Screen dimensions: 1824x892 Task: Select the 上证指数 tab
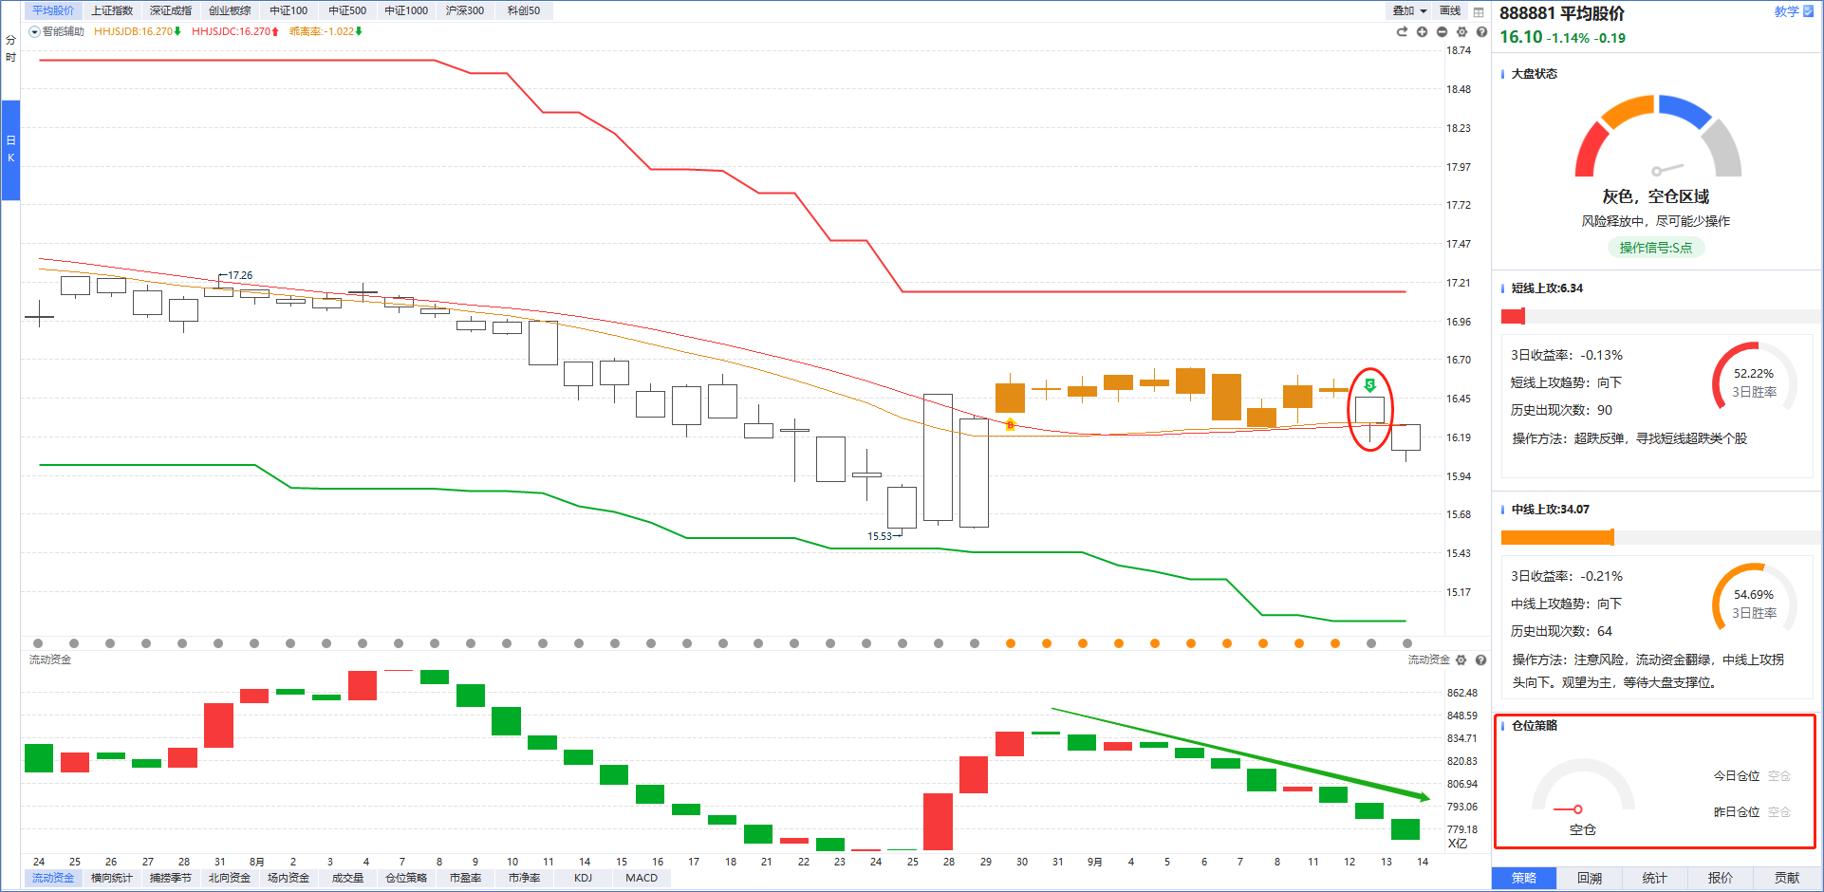(x=112, y=10)
